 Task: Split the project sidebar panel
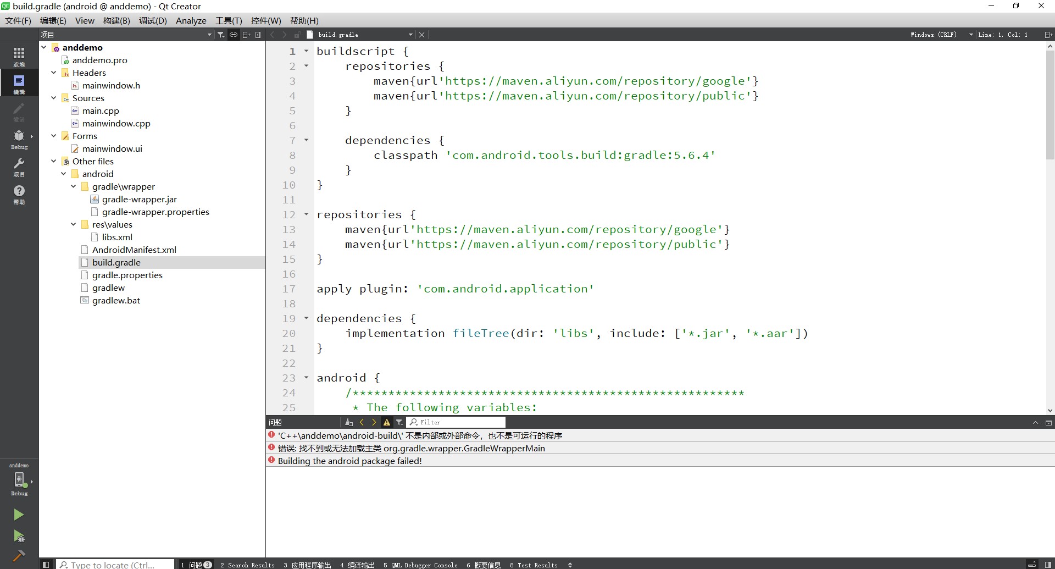pos(247,35)
